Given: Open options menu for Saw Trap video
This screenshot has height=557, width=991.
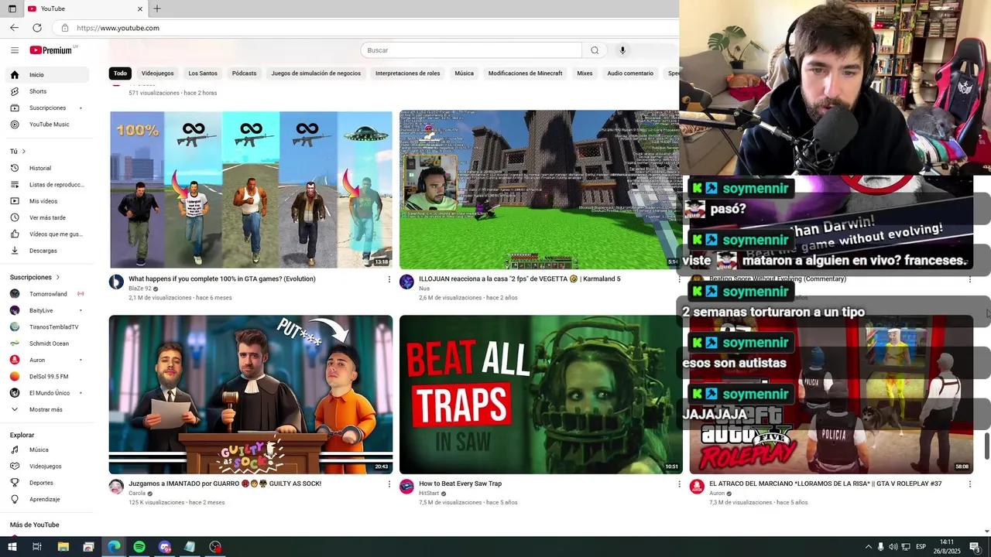Looking at the screenshot, I should [x=679, y=484].
